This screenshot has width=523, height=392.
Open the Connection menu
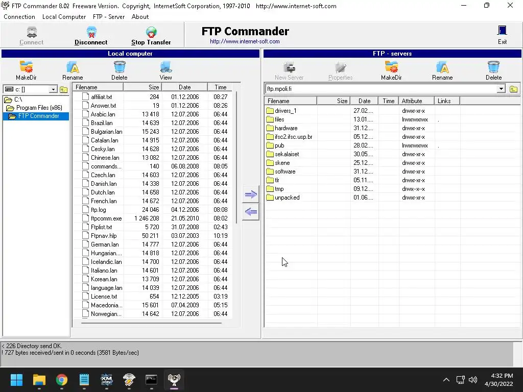point(19,17)
